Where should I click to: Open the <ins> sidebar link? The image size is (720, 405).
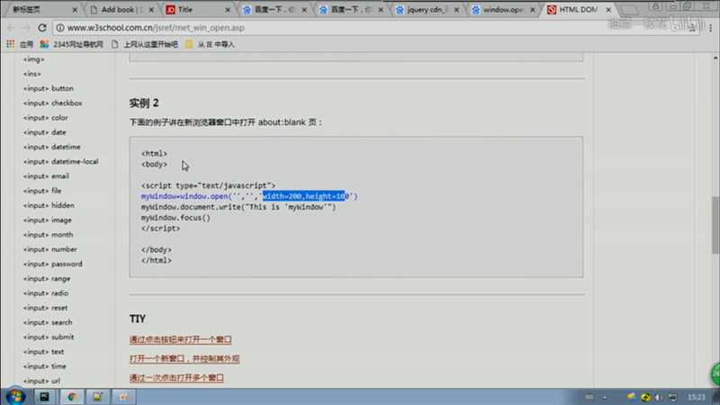pos(32,74)
